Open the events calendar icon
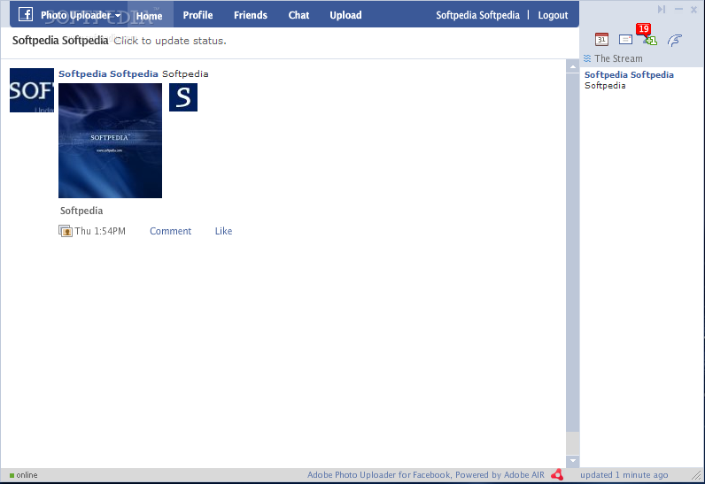Image resolution: width=705 pixels, height=484 pixels. (601, 40)
